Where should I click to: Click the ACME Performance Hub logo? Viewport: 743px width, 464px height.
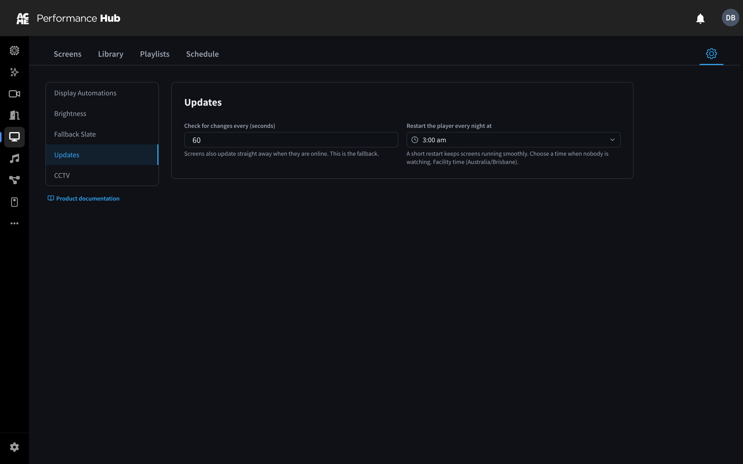(68, 18)
